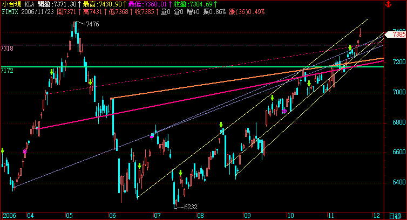Click the 7318 level label on left
Image resolution: width=407 pixels, height=220 pixels.
point(7,49)
